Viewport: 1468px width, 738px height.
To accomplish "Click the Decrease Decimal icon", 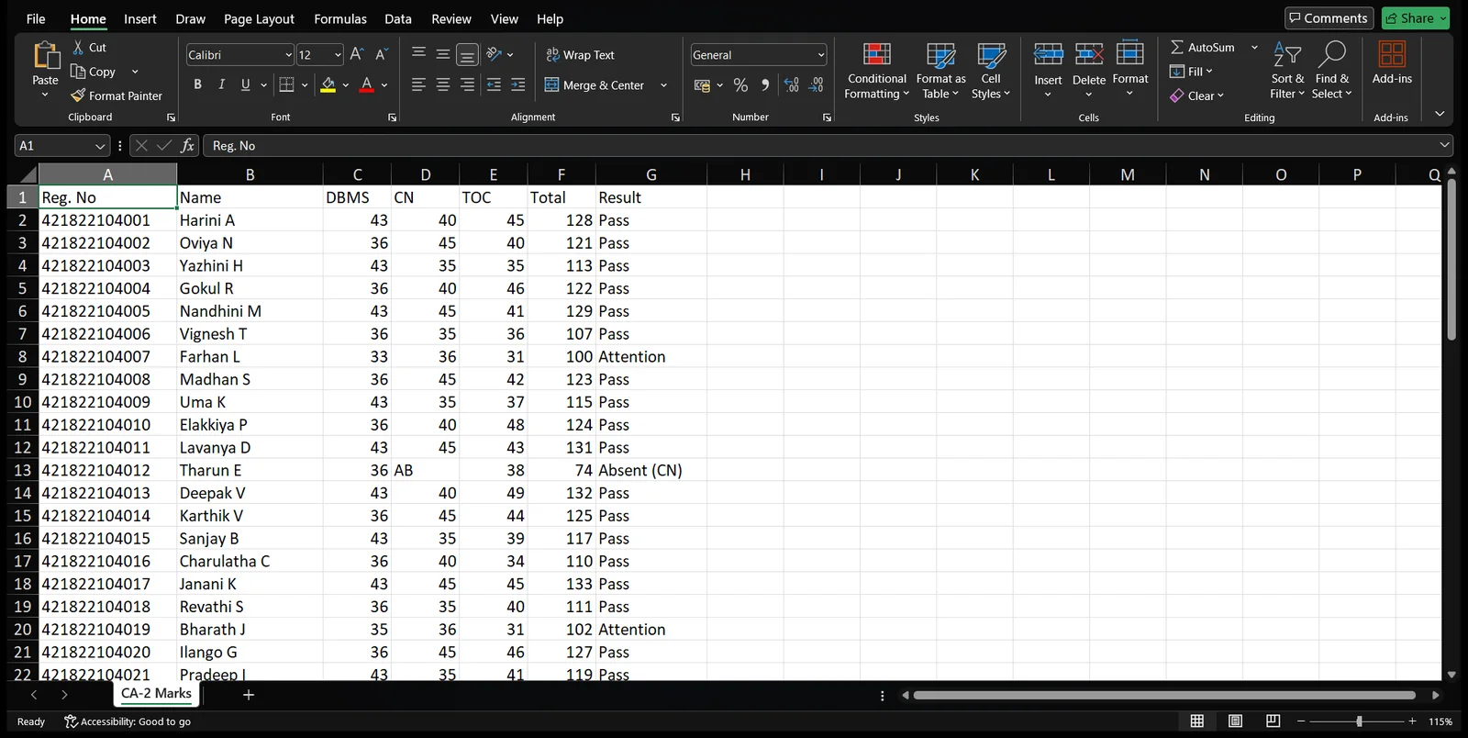I will (x=816, y=85).
